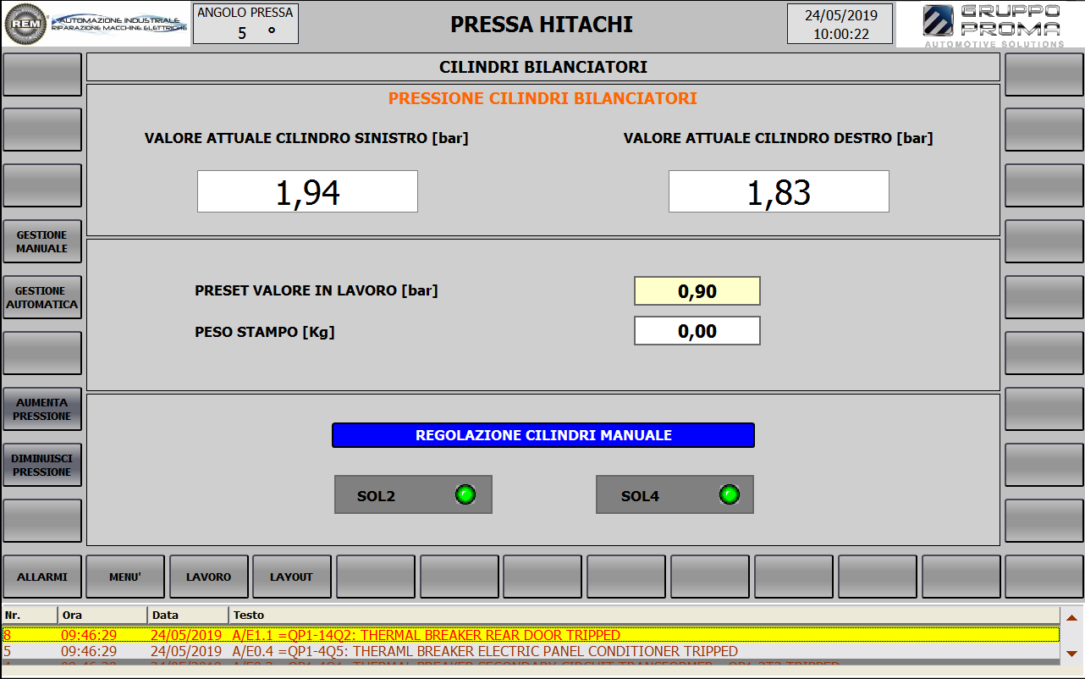Click the Gruppo Proma logo
This screenshot has width=1085, height=679.
tap(989, 25)
